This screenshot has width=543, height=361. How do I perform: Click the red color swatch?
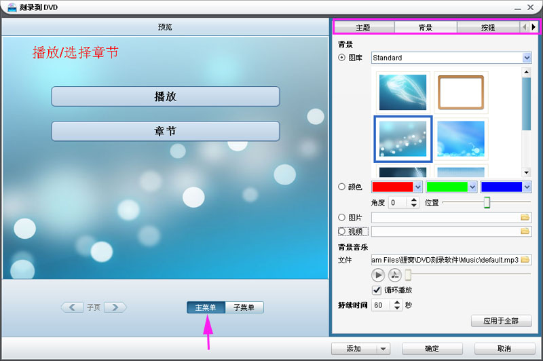393,187
